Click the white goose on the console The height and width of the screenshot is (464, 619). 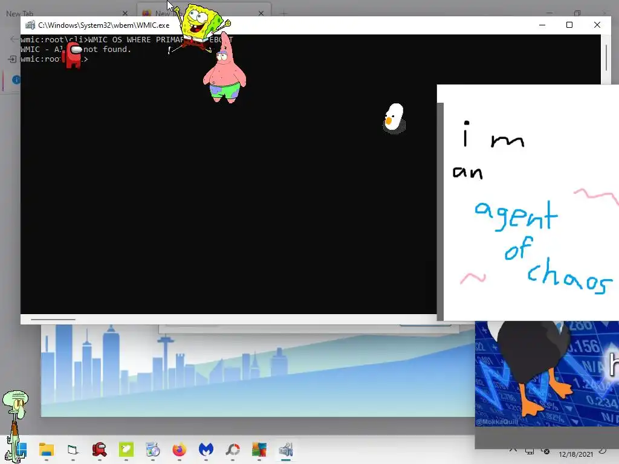point(394,118)
